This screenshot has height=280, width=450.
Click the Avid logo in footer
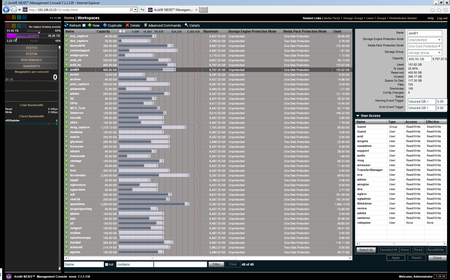coord(9,276)
